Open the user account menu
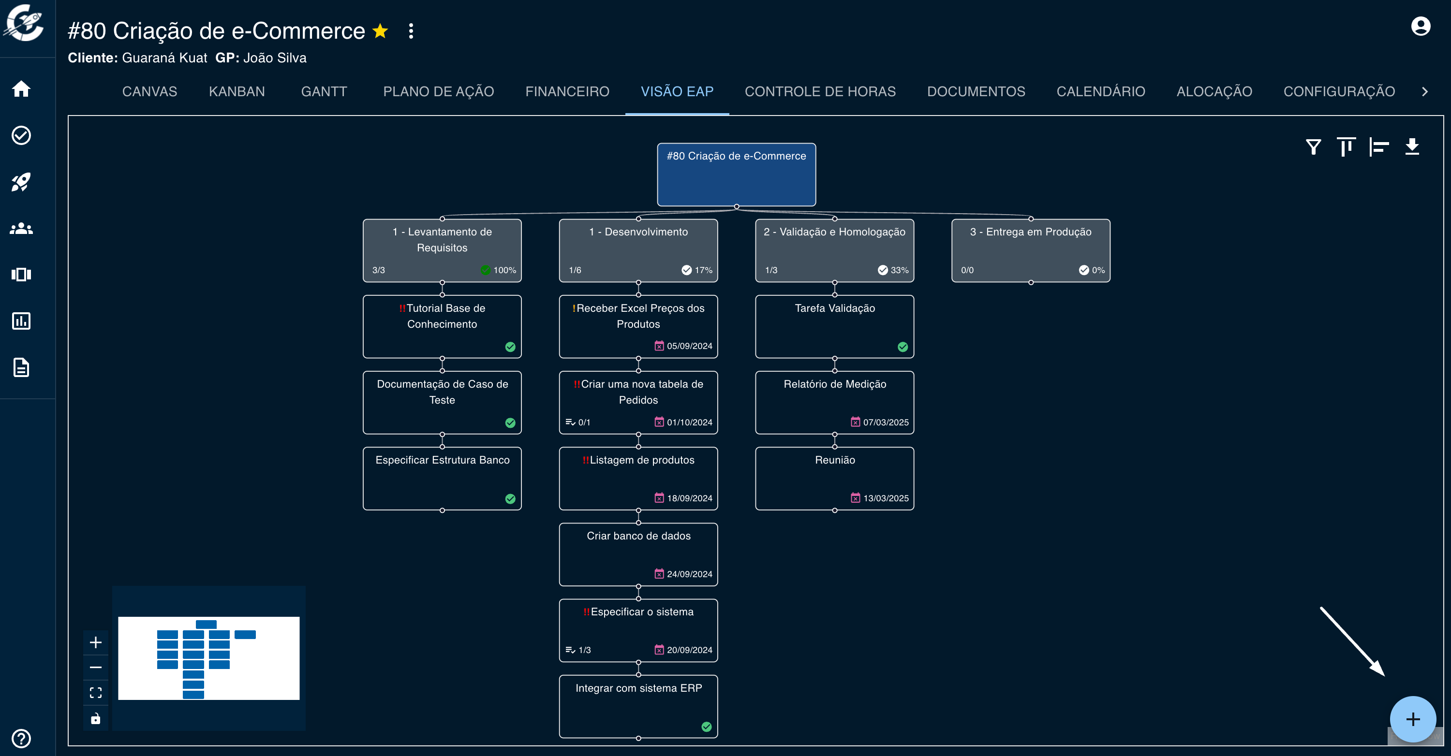The width and height of the screenshot is (1451, 756). [x=1420, y=27]
